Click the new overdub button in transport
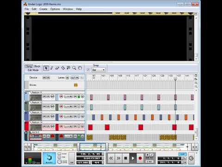The width and height of the screenshot is (222, 167). pos(148,155)
